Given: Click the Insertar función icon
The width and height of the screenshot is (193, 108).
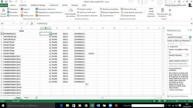Looking at the screenshot, I should coord(3,13).
